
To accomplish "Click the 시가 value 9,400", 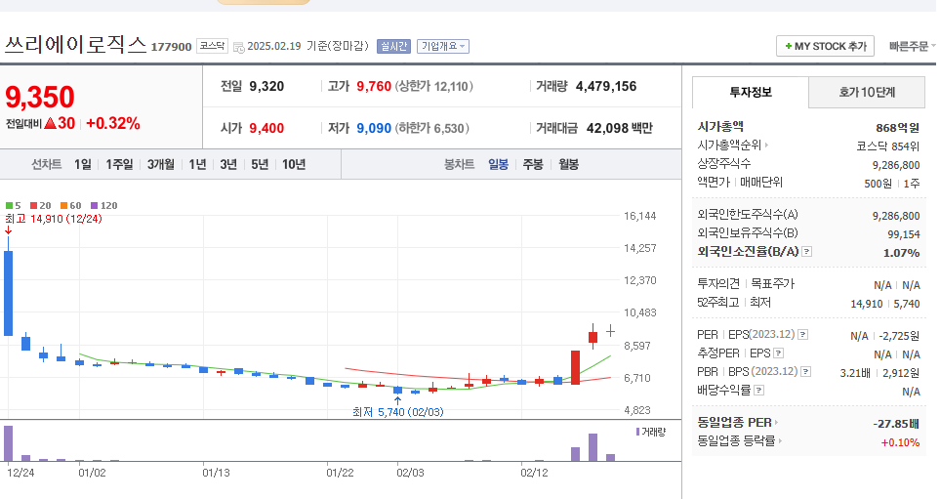I will tap(266, 128).
